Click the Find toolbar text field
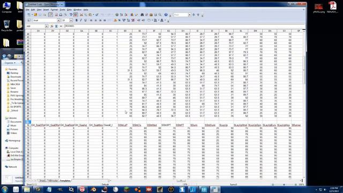Image resolution: width=343 pixels, height=193 pixels. tap(181, 14)
